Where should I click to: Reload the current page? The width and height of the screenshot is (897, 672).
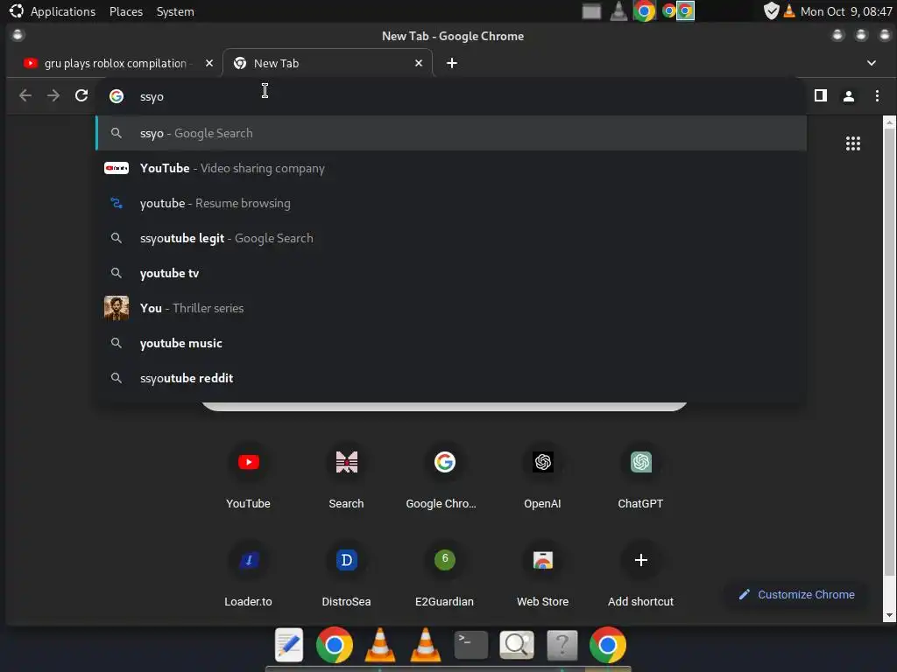[x=81, y=95]
